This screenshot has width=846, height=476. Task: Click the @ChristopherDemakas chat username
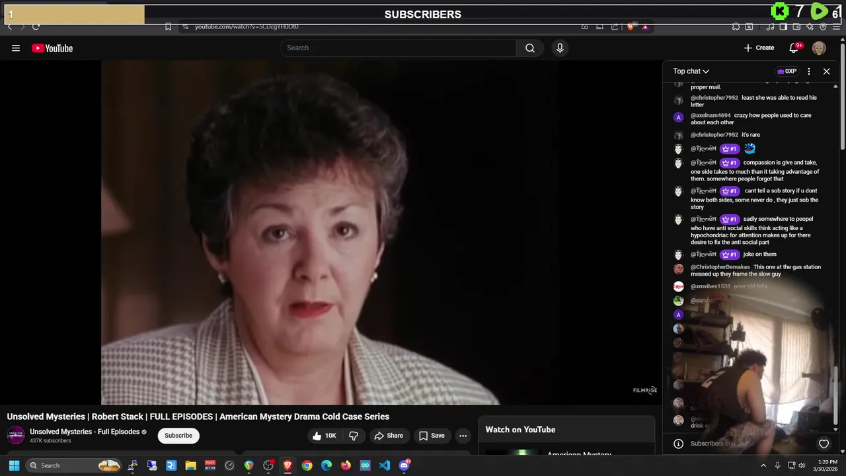coord(720,267)
